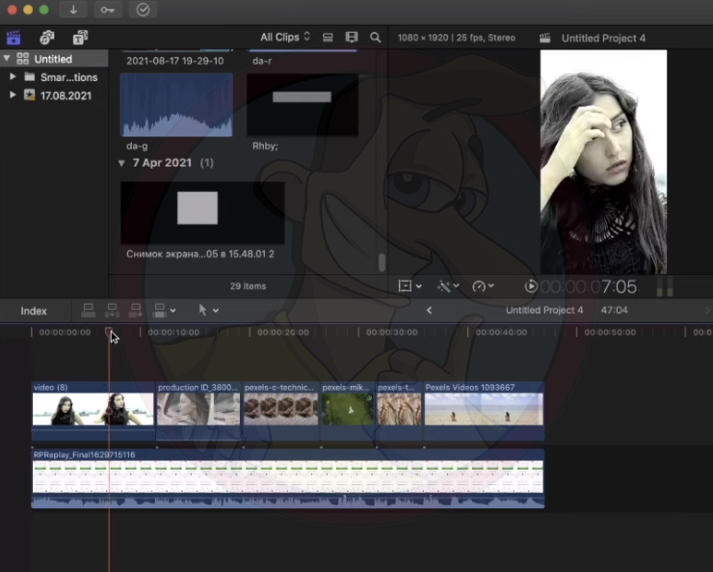
Task: Toggle clip appearance list view icon
Action: pos(328,38)
